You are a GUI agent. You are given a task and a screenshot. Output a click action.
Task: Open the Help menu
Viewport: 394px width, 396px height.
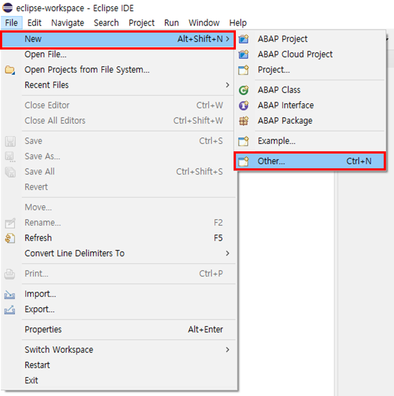coord(238,23)
